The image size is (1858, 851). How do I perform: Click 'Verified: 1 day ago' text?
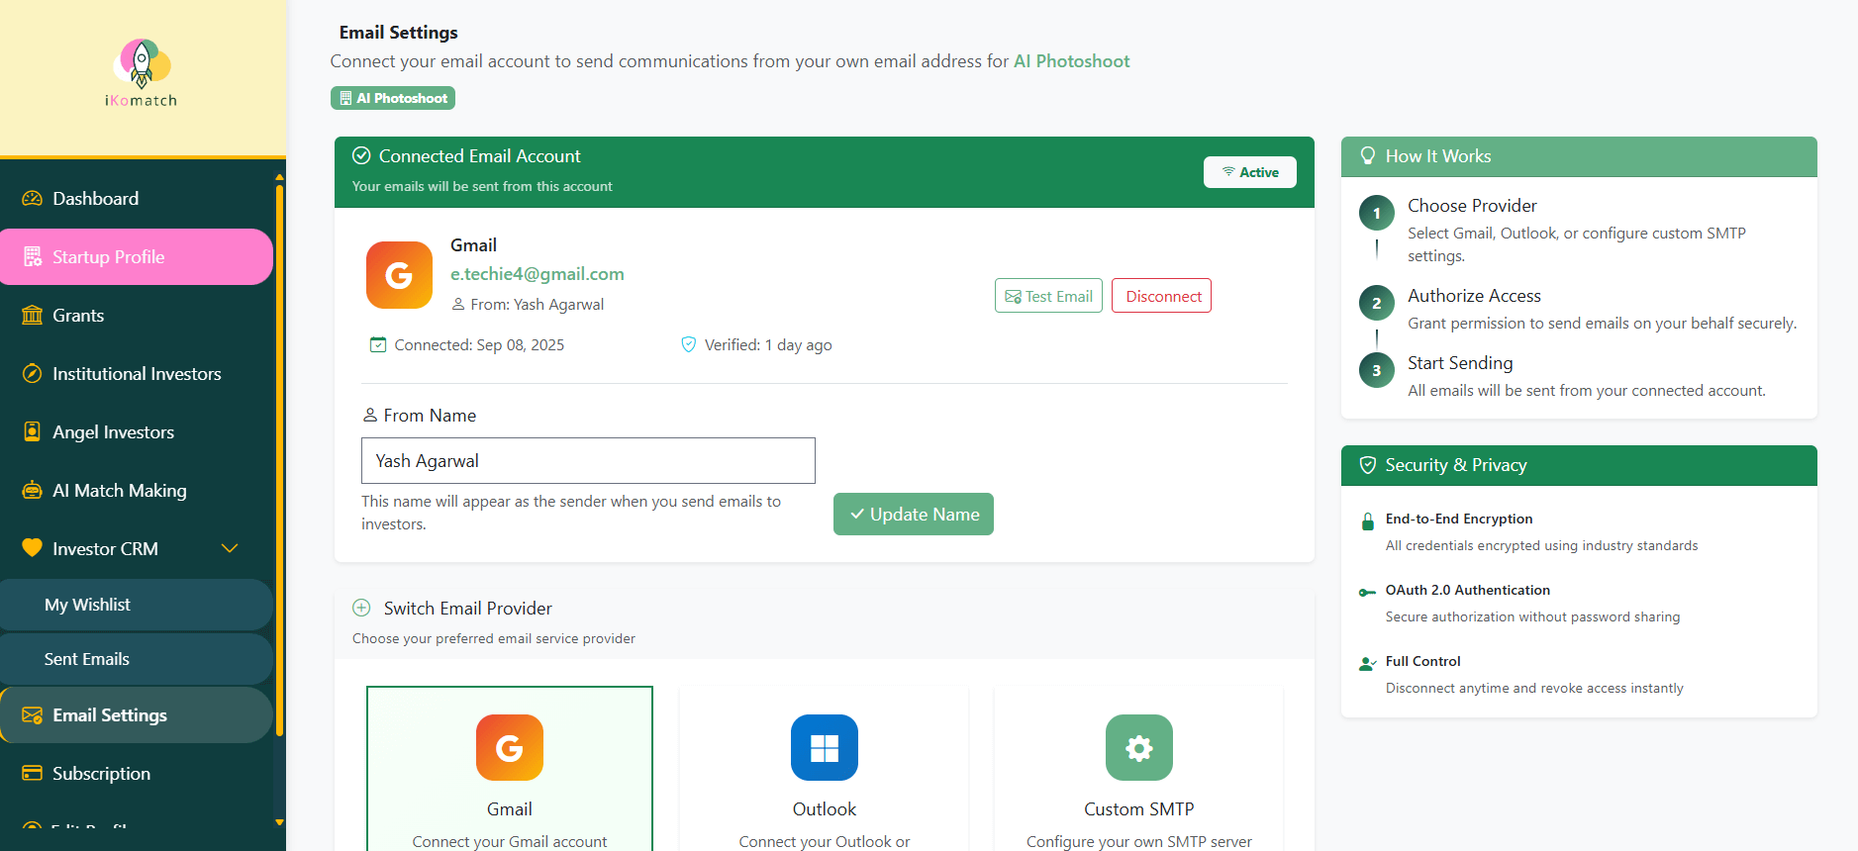click(768, 344)
